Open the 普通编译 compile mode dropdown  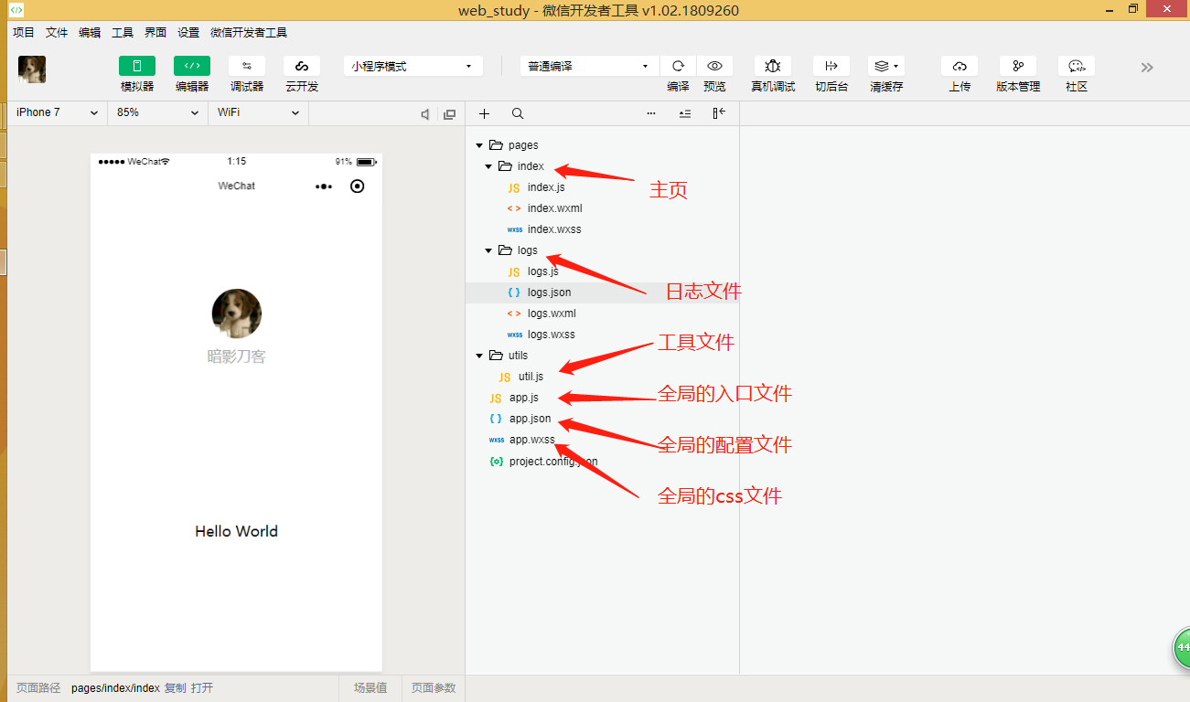588,65
